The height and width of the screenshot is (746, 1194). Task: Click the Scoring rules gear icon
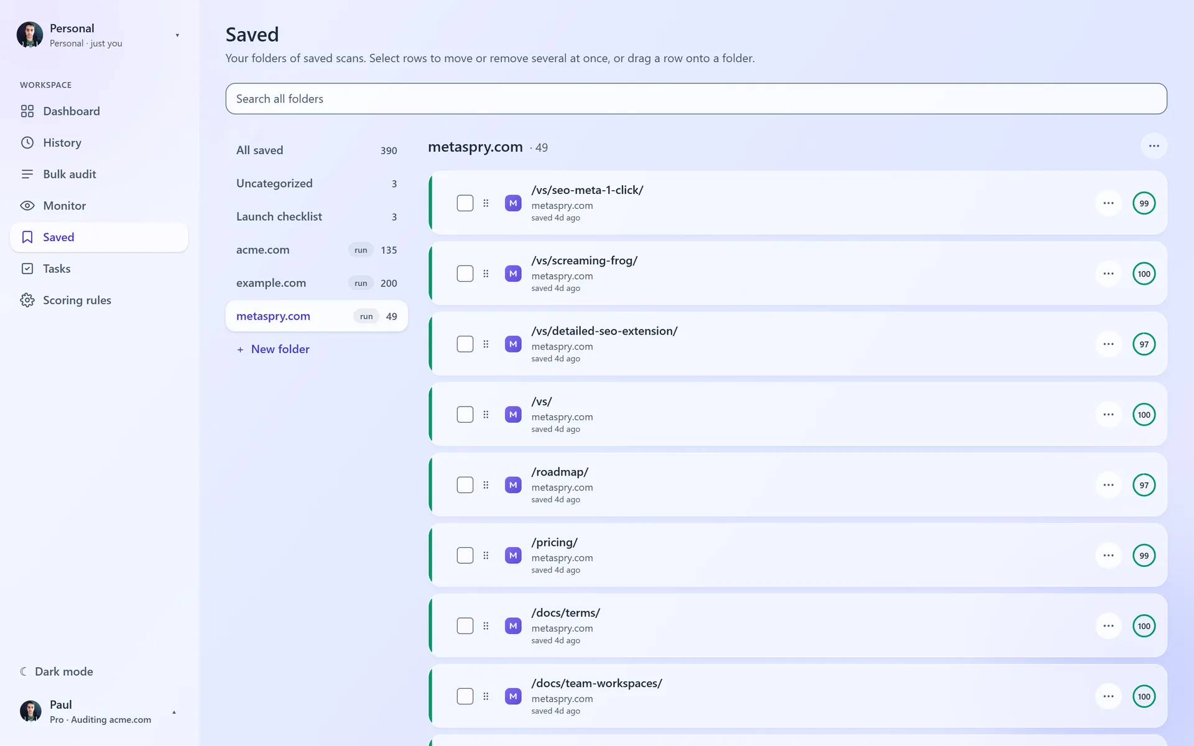[27, 300]
